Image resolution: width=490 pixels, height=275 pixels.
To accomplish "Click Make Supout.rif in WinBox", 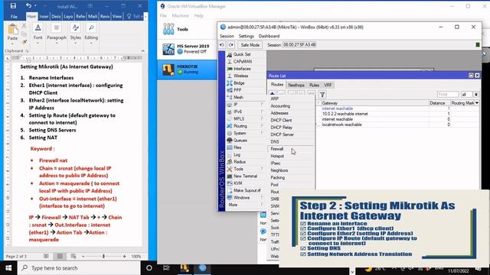I will tap(247, 190).
